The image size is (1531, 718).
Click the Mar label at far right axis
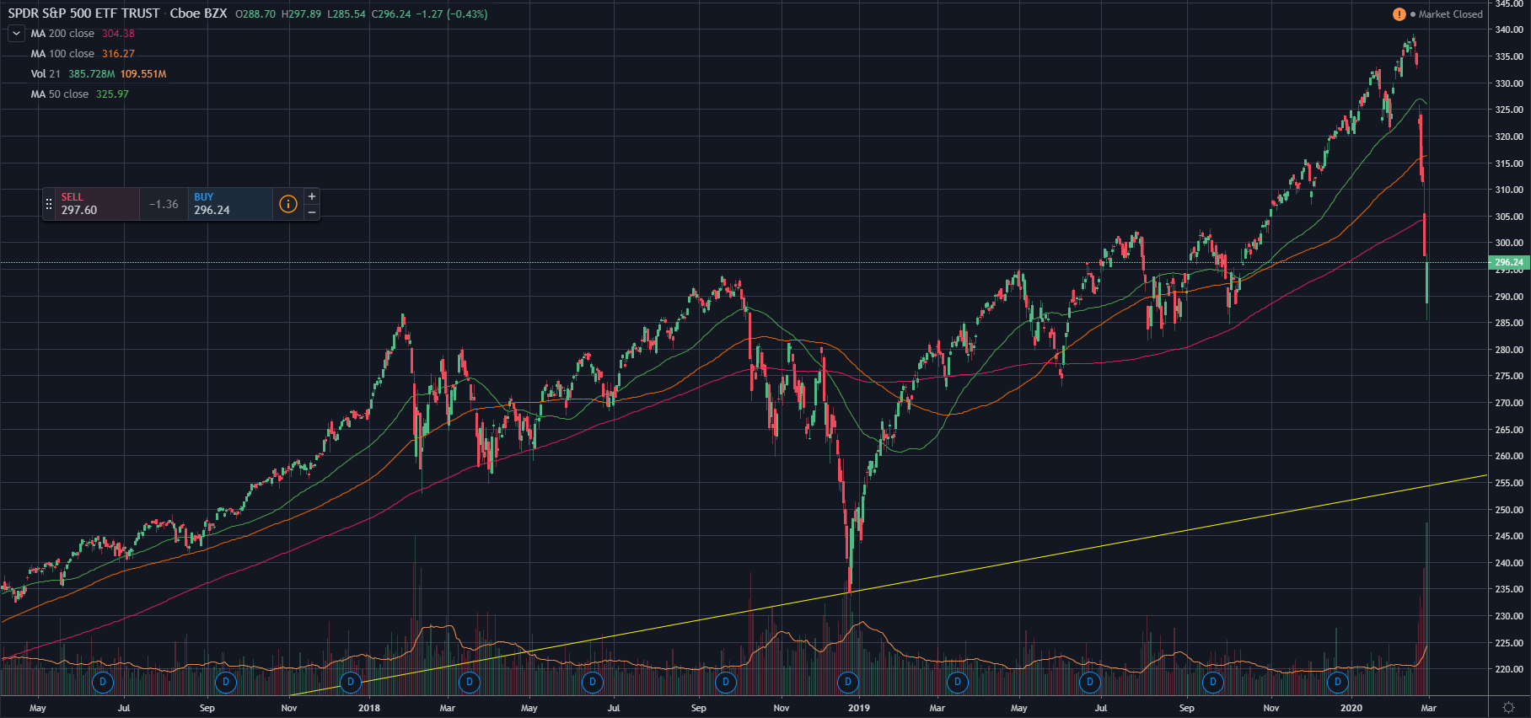pos(1428,708)
